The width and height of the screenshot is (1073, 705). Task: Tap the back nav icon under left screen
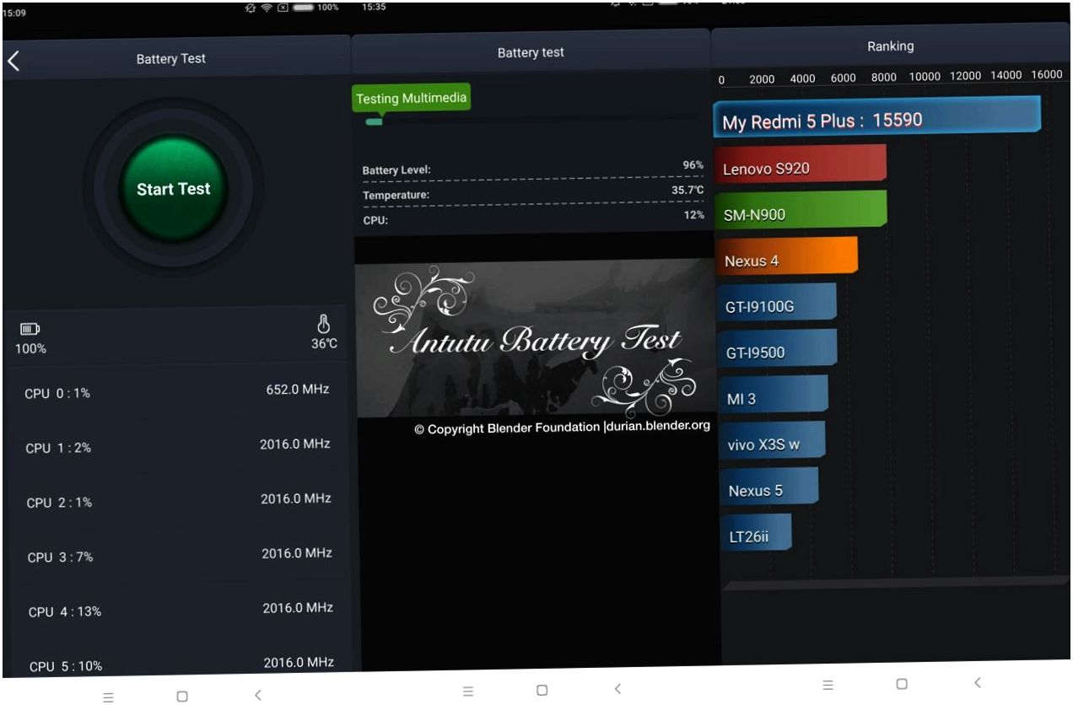257,696
